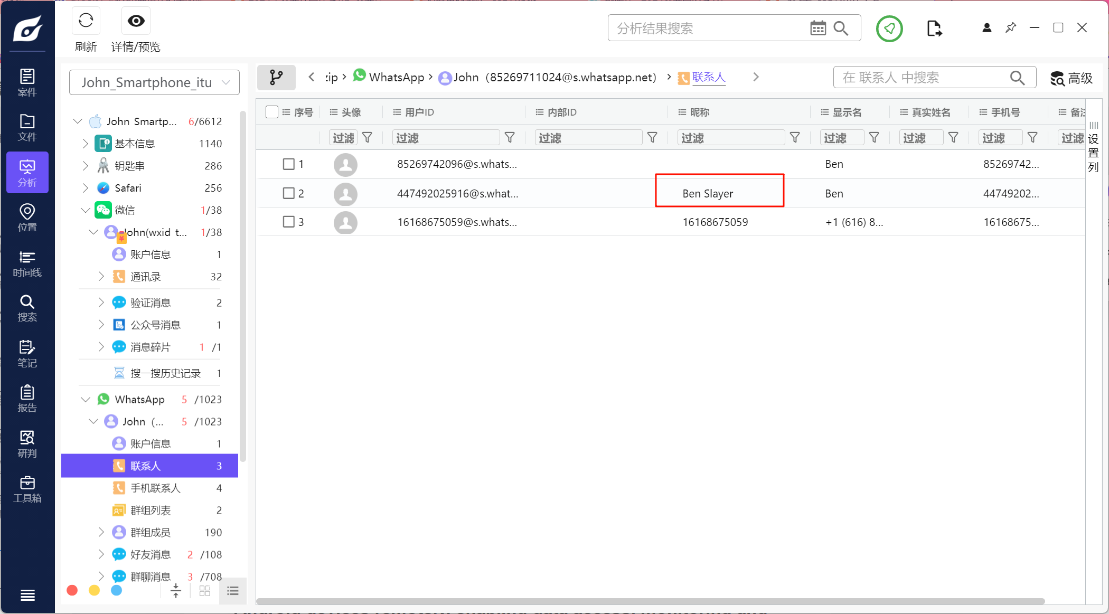The image size is (1109, 614).
Task: Click export file icon in title bar
Action: click(934, 29)
